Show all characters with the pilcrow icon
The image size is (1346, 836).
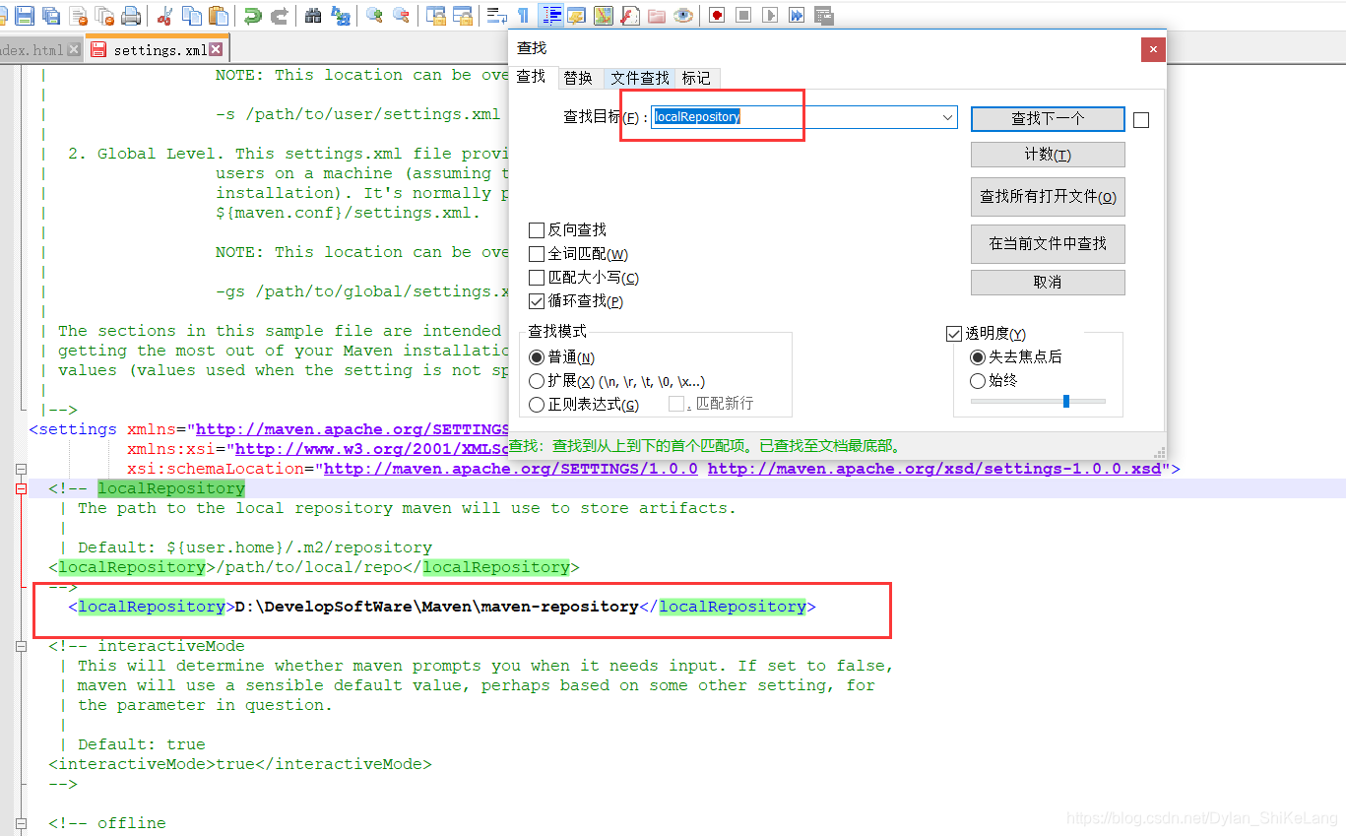523,16
